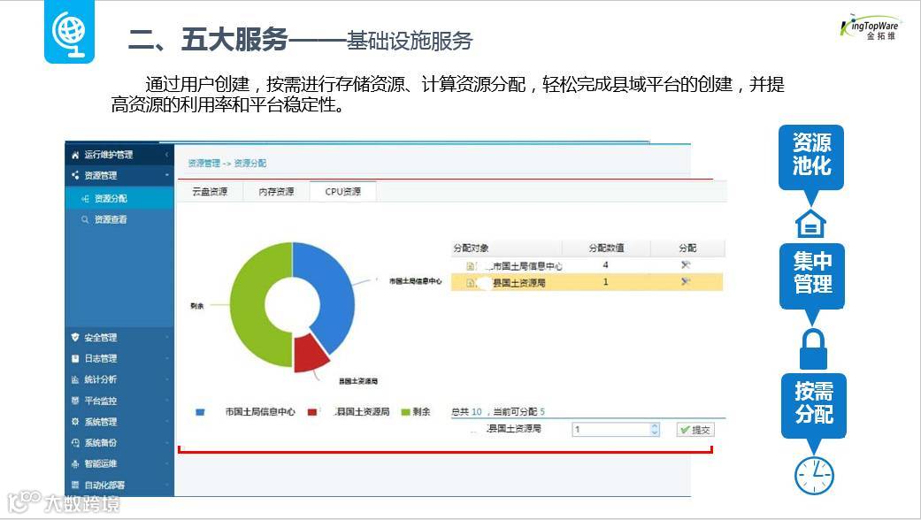Toggle red 县国土资源局 legend swatch
Screen dimensions: 921x520
coord(312,412)
